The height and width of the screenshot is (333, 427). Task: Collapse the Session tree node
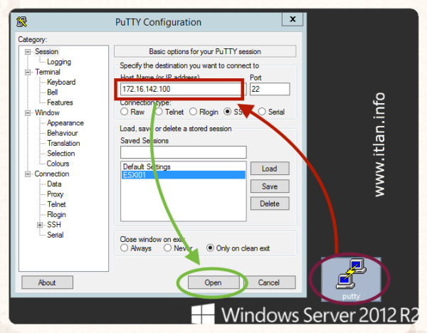click(28, 52)
